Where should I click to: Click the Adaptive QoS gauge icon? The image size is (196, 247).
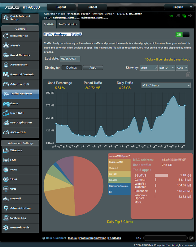coord(6,84)
